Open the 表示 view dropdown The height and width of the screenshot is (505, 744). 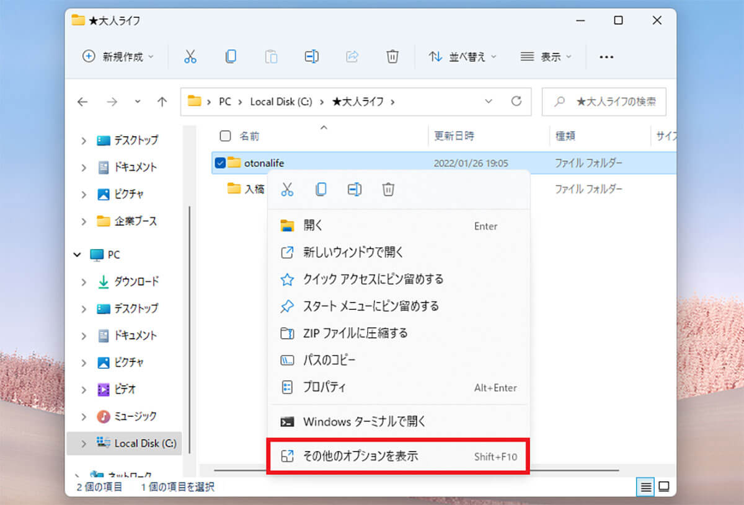pyautogui.click(x=546, y=56)
